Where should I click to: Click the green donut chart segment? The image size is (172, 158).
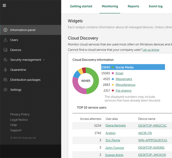[x=93, y=81]
